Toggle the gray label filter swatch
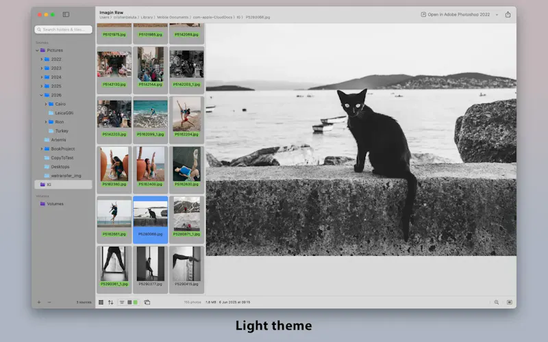 coord(129,302)
